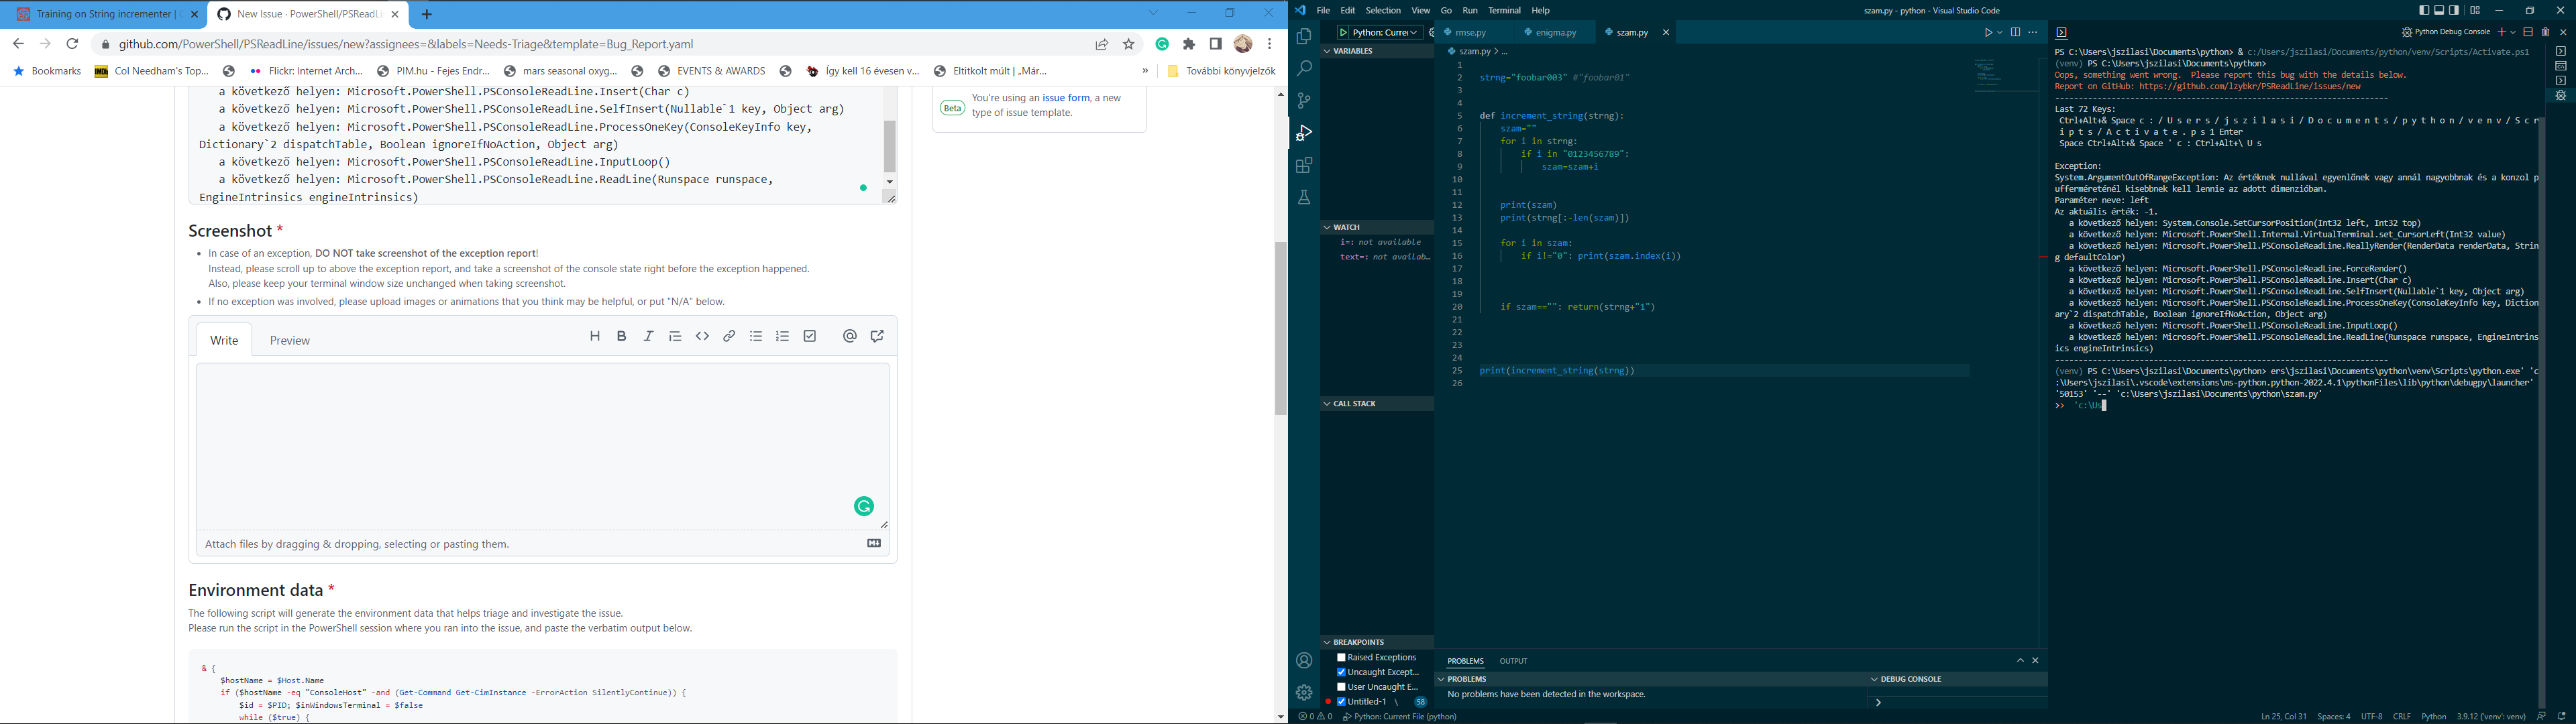Screen dimensions: 2576x724
Task: Add a bulleted list in GitHub toolbar
Action: [757, 337]
